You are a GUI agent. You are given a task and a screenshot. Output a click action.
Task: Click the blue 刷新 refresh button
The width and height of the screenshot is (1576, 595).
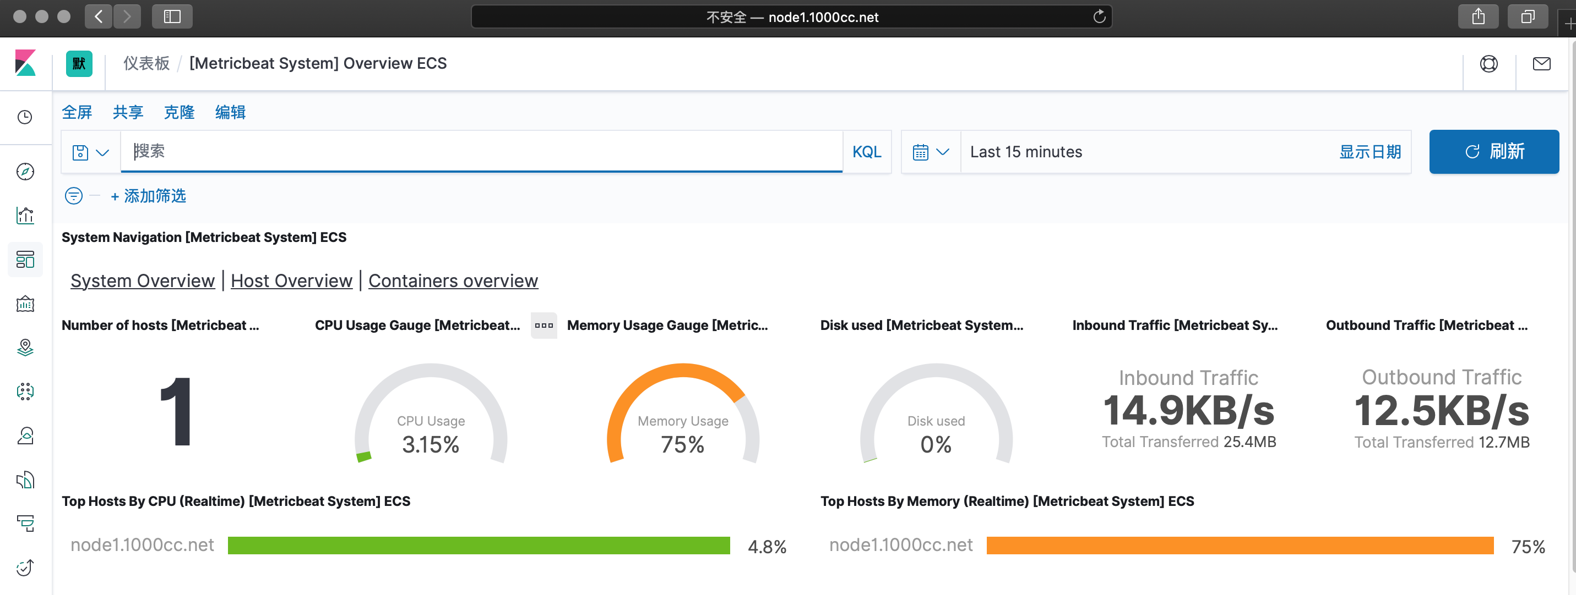tap(1493, 151)
